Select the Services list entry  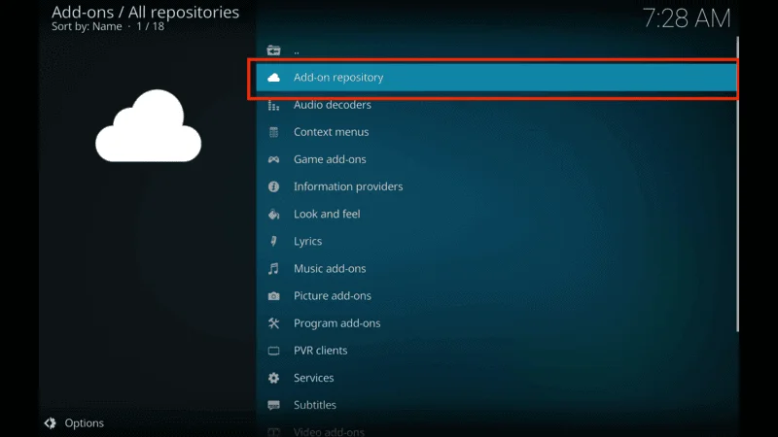click(313, 378)
